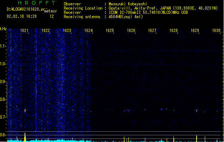
Task: Click the 0.8 kHz frequency label
Action: point(3,99)
